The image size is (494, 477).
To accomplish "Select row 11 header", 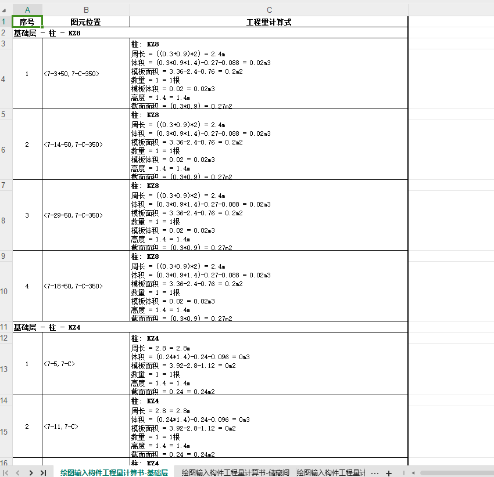I will coord(5,327).
